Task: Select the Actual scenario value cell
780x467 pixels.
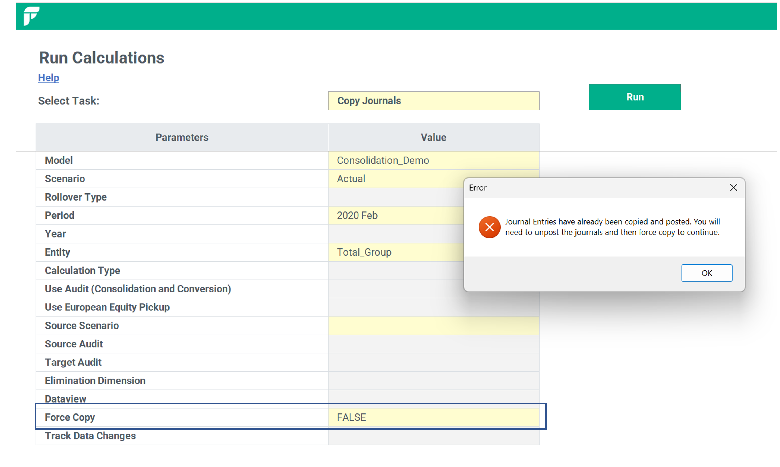Action: (x=396, y=179)
